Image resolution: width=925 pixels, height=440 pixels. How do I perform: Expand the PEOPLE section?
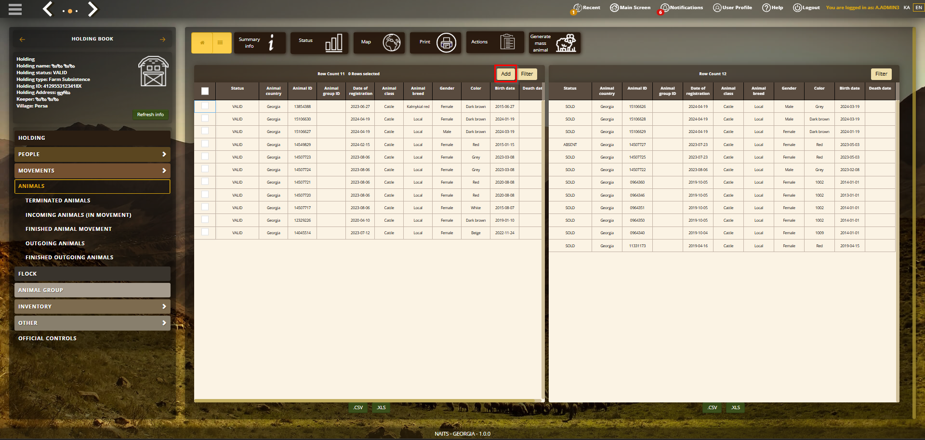click(92, 154)
